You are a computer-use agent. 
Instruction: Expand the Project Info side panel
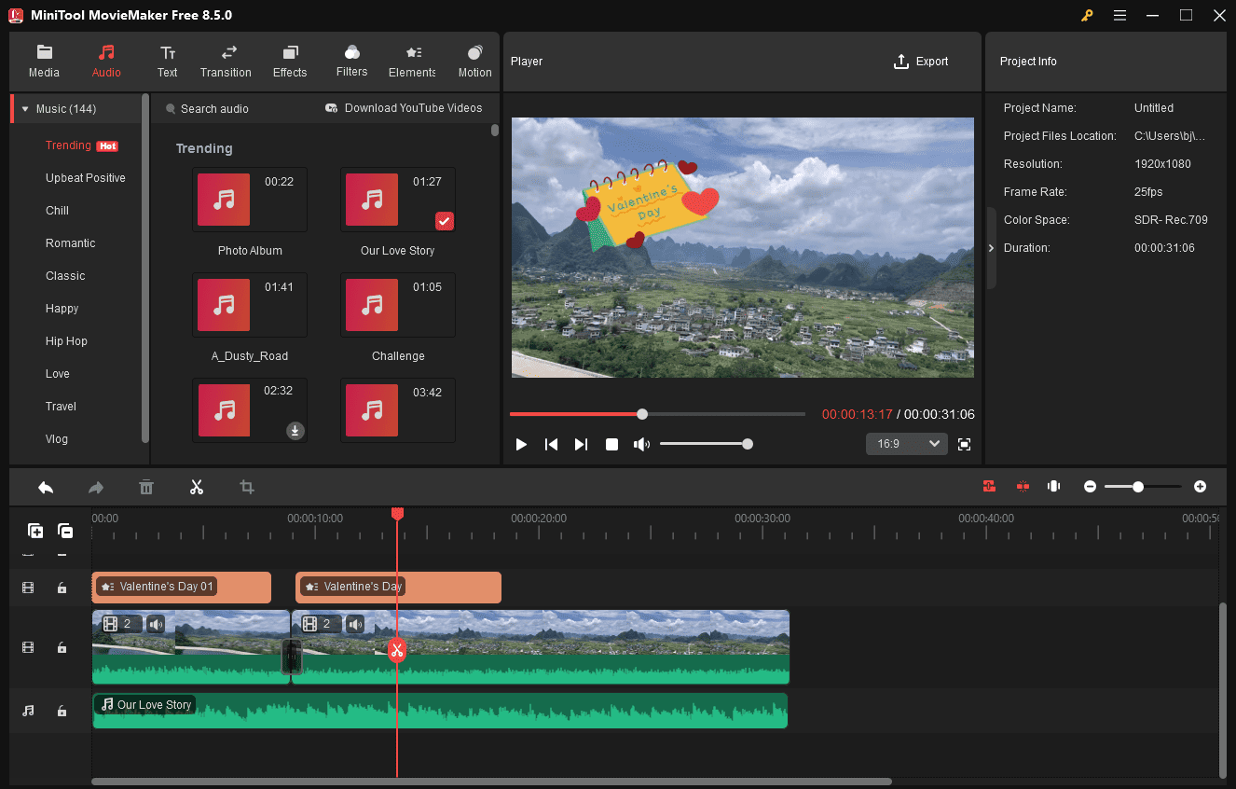click(x=991, y=248)
